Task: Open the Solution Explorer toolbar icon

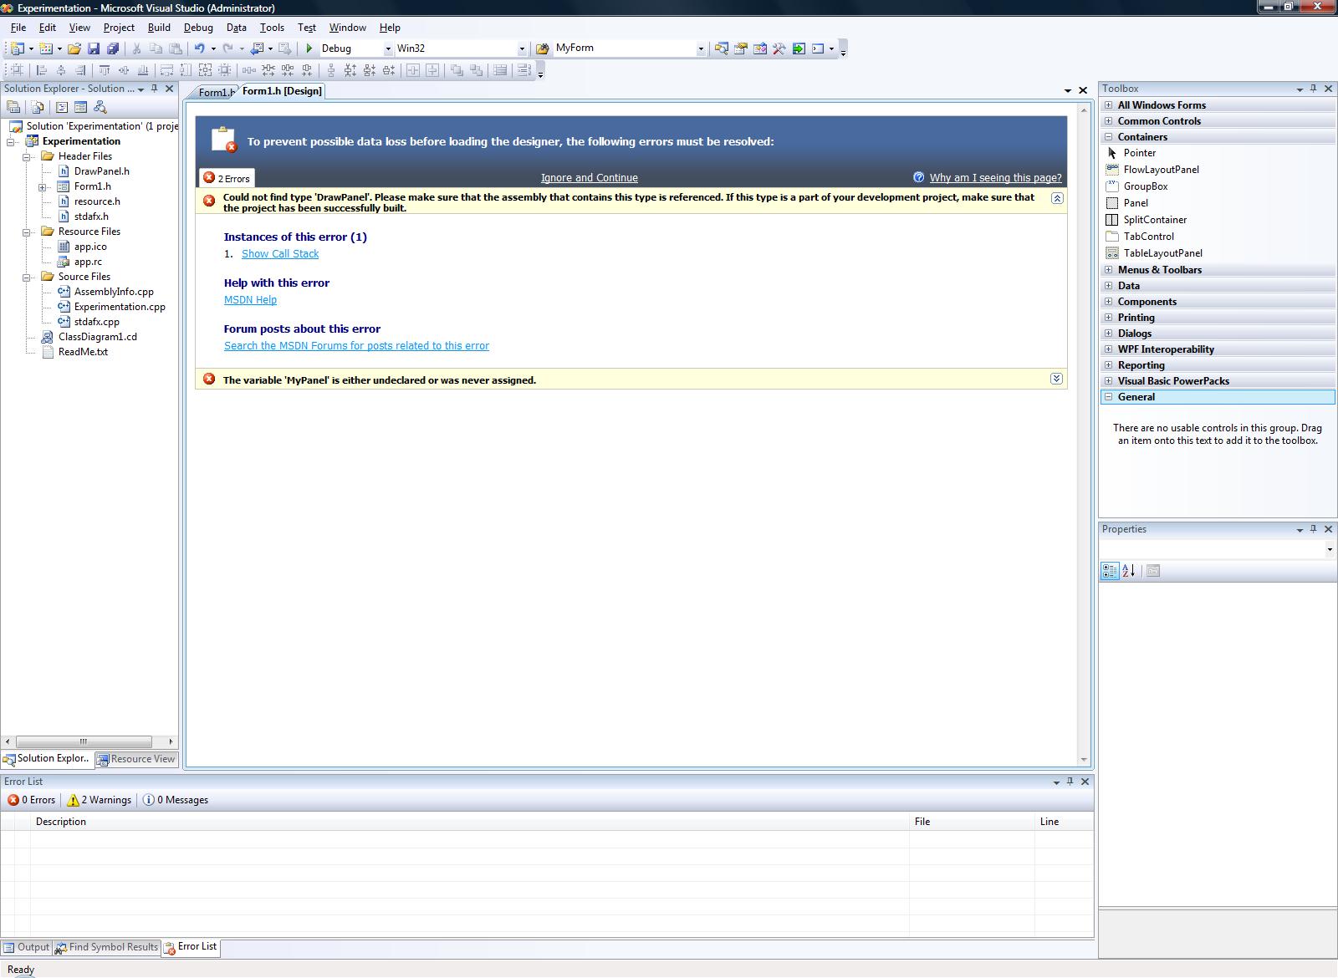Action: (721, 48)
